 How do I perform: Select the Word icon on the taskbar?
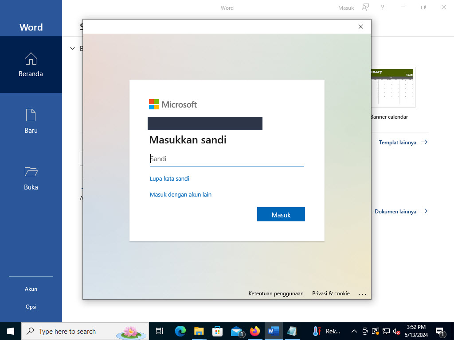coord(273,331)
